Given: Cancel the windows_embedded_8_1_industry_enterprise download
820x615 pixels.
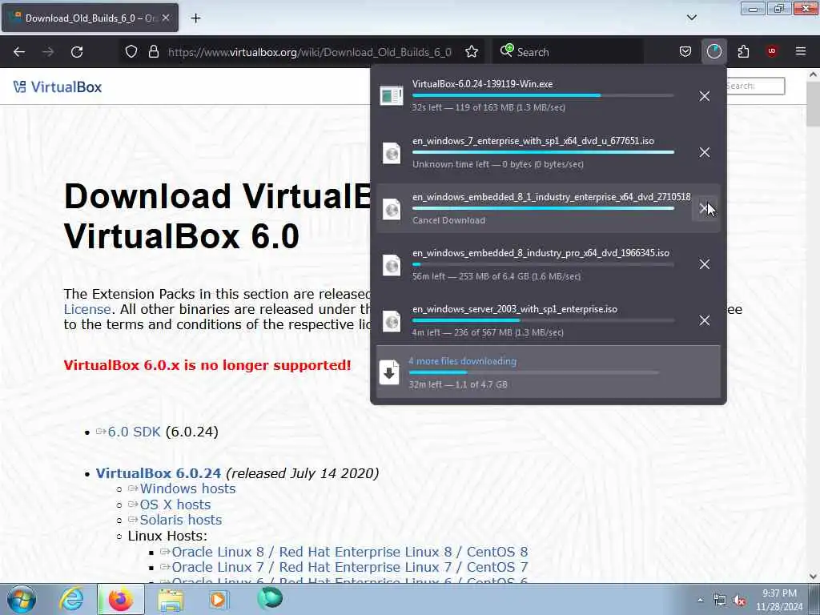Looking at the screenshot, I should [705, 208].
